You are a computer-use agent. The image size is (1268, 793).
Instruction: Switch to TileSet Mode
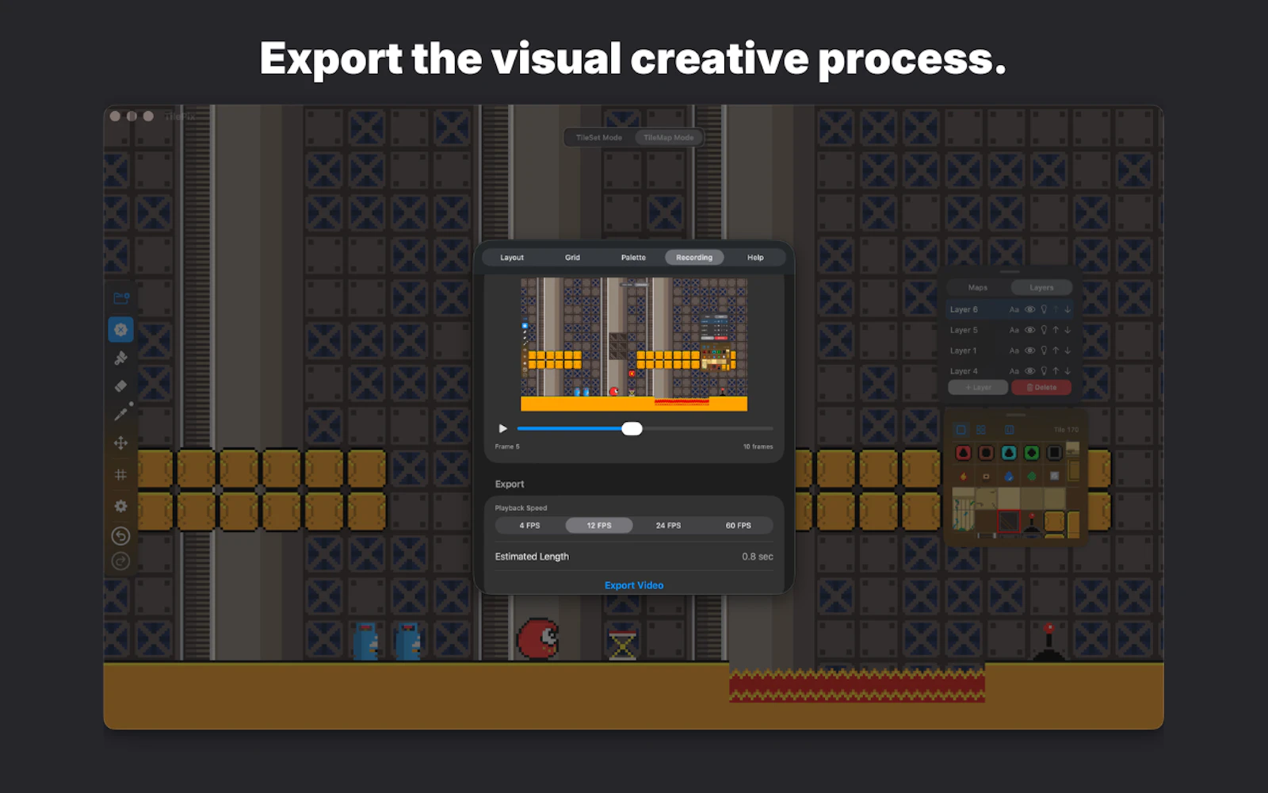[x=599, y=137]
